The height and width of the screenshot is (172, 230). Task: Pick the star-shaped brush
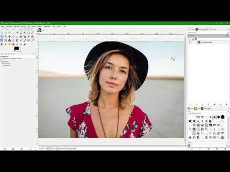tap(190, 121)
